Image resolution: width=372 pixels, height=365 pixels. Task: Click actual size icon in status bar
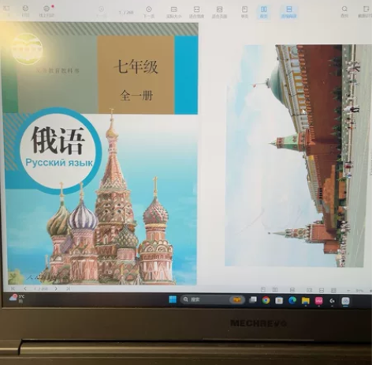click(309, 290)
